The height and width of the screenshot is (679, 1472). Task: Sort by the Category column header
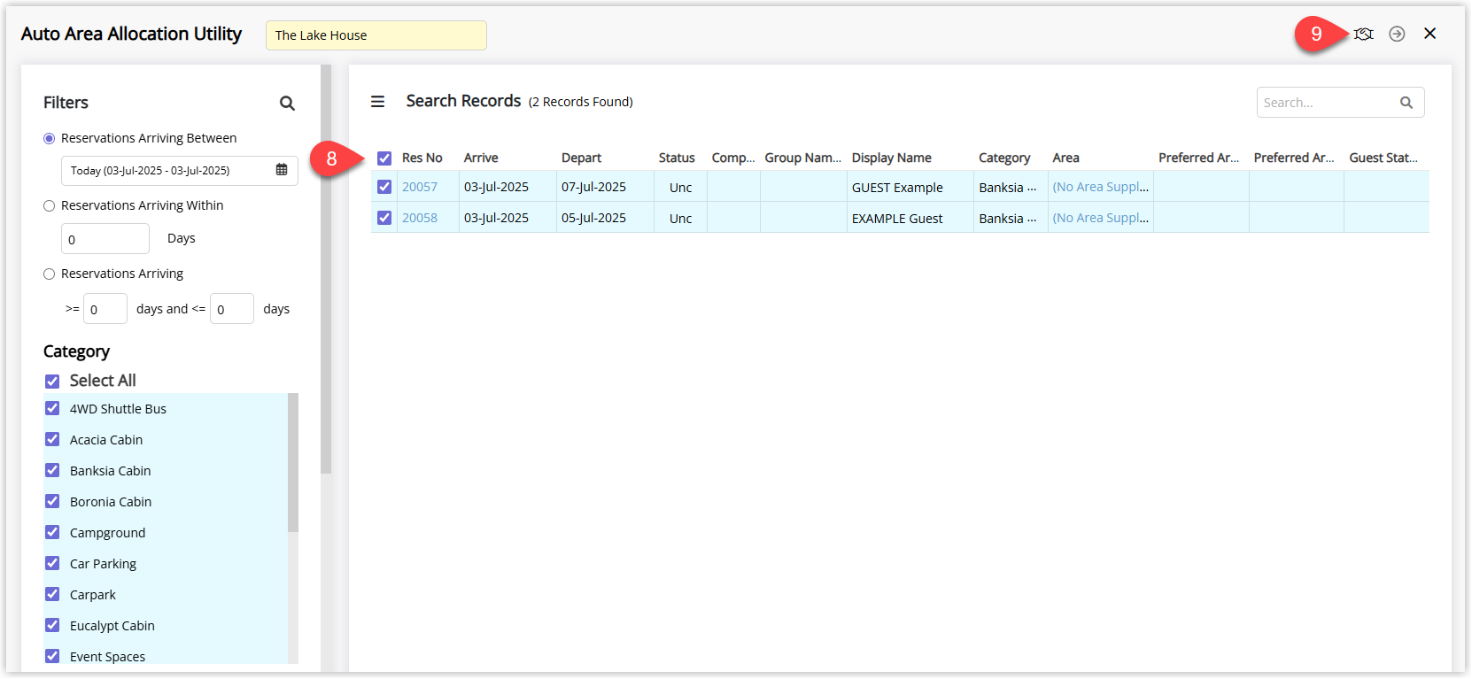pos(1004,158)
